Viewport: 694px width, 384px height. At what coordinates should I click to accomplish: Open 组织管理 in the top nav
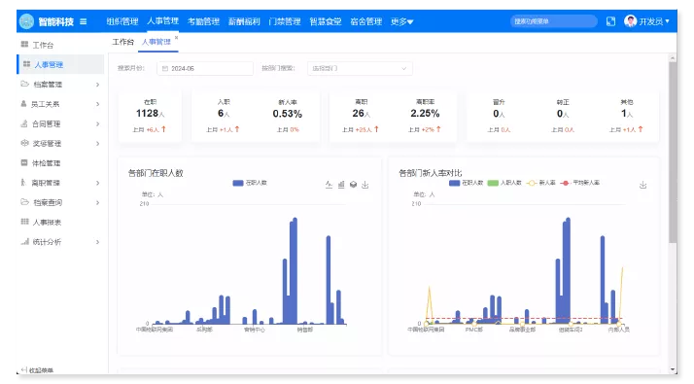point(122,21)
